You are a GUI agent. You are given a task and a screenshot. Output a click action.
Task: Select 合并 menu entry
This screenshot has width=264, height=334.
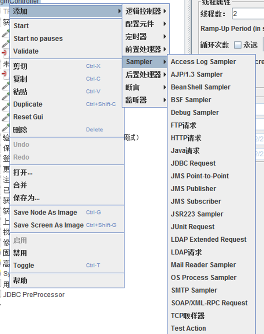pos(67,185)
